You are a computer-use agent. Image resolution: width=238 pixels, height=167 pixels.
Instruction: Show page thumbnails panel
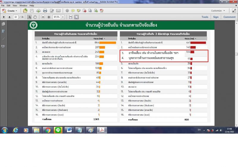coord(3,24)
